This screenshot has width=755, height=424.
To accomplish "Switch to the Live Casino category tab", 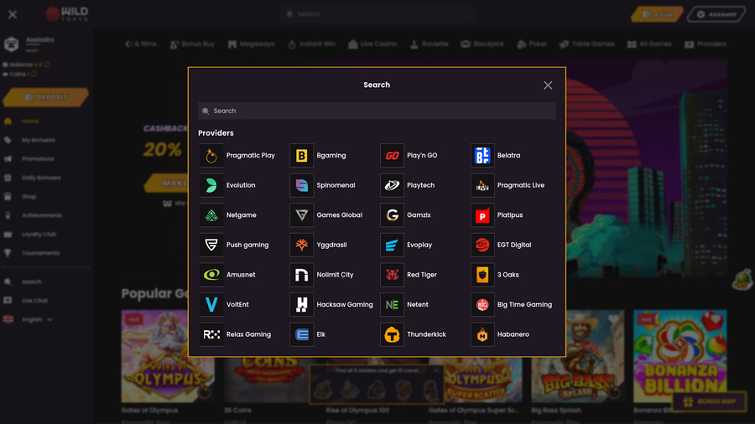I will coord(372,44).
